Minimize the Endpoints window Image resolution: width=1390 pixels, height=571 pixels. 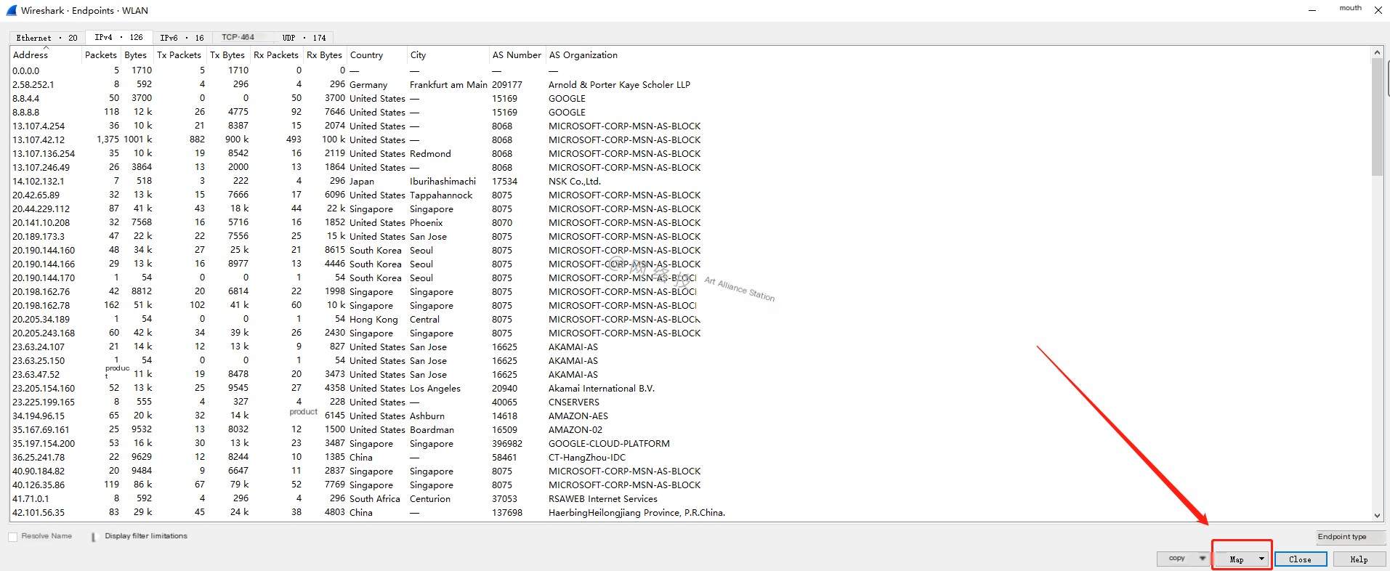1312,11
